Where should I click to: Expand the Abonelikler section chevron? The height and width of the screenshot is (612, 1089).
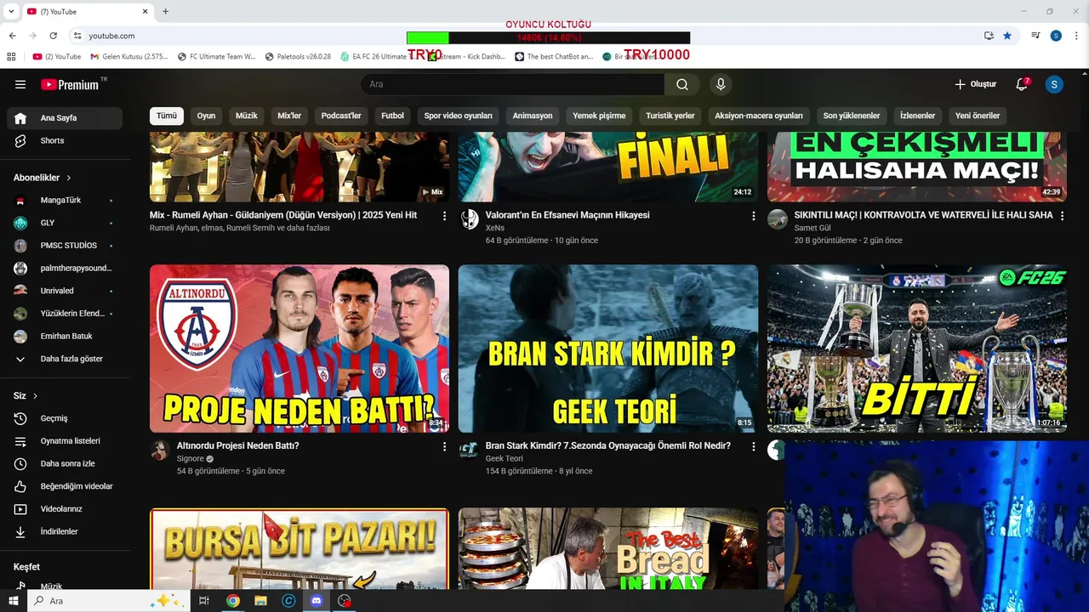coord(69,178)
